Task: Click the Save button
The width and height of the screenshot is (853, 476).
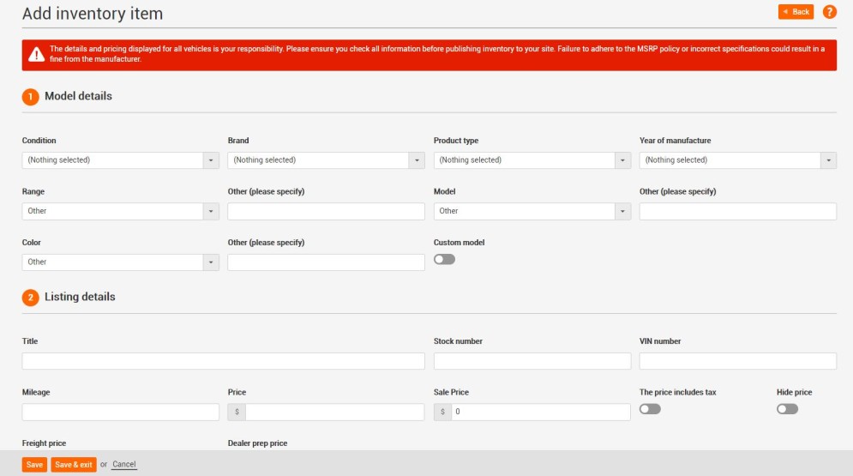Action: [x=34, y=465]
